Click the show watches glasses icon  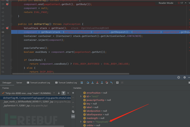coord(73,117)
